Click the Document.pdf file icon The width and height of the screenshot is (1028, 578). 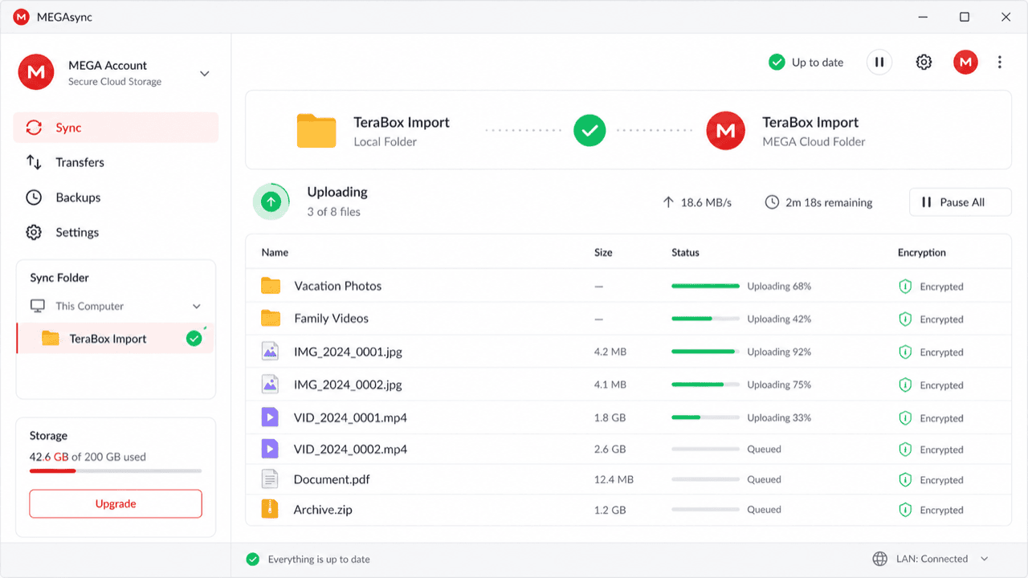click(x=270, y=479)
